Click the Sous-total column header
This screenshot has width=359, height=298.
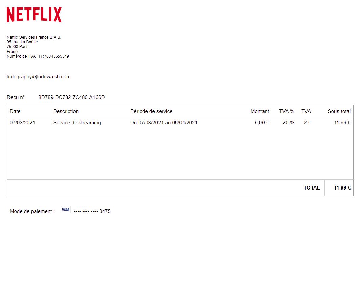point(339,111)
